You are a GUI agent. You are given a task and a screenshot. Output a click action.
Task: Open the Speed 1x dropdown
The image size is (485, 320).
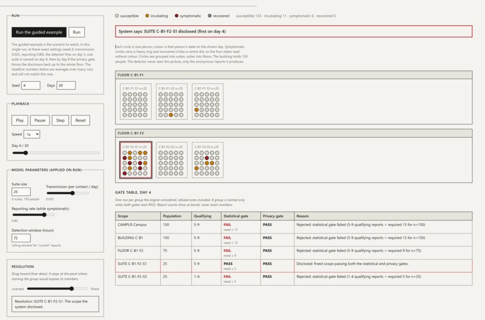click(x=32, y=134)
